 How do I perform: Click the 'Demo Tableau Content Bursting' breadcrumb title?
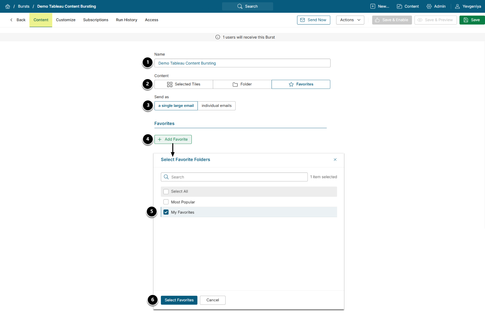(x=67, y=6)
